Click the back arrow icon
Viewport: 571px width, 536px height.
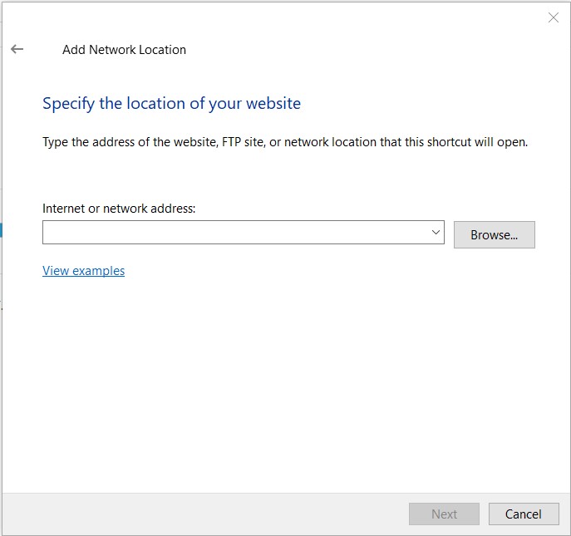coord(17,49)
